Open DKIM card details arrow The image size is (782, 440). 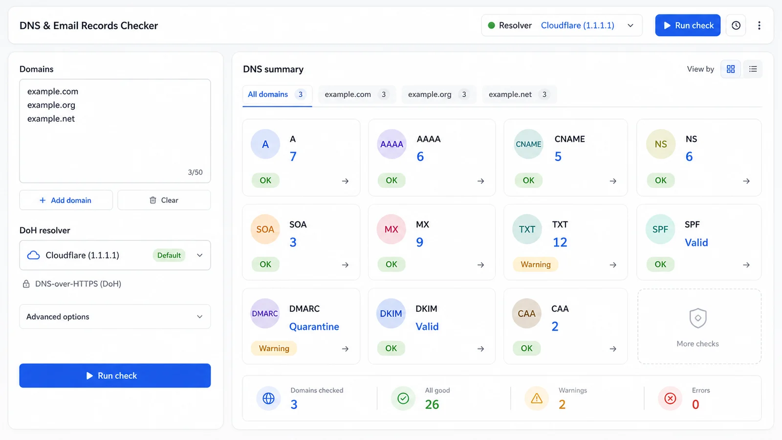tap(481, 349)
